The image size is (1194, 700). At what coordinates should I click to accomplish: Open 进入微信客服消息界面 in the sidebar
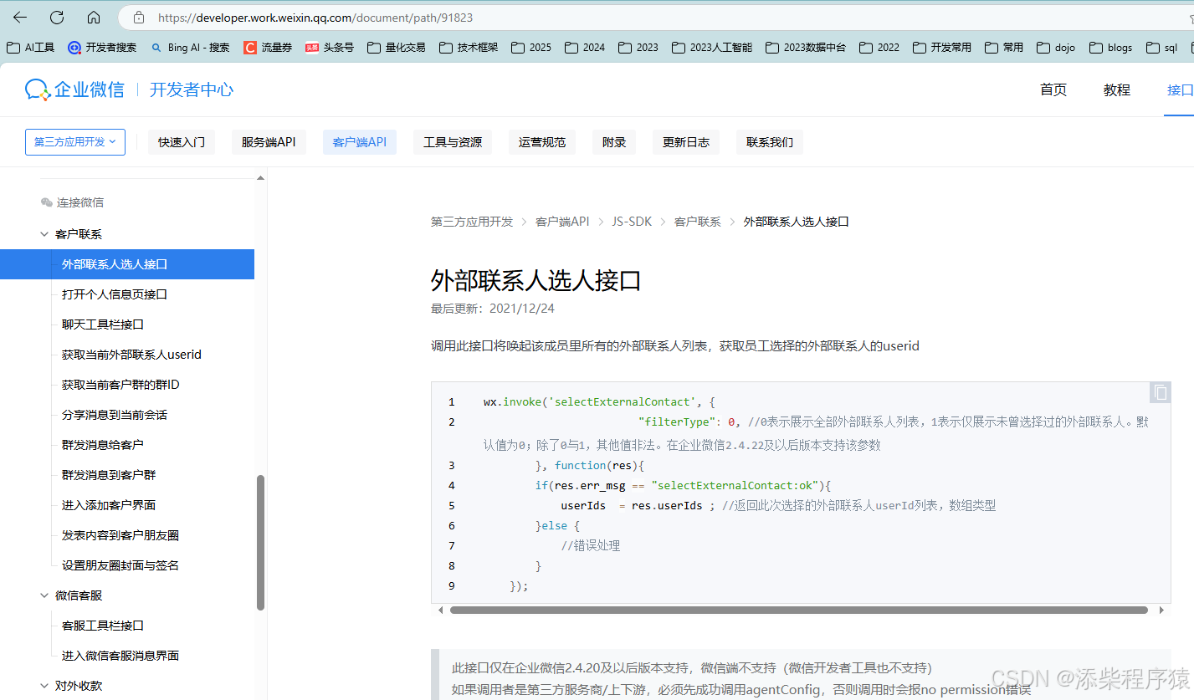tap(120, 656)
